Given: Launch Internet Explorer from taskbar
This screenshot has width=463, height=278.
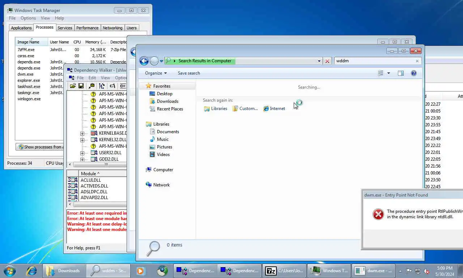Looking at the screenshot, I should tap(32, 270).
